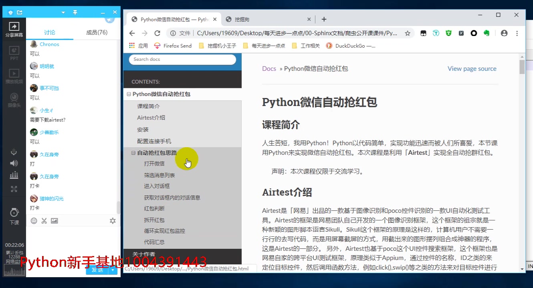This screenshot has height=288, width=533.
Task: Open 拆开红包 in sidebar
Action: (154, 220)
